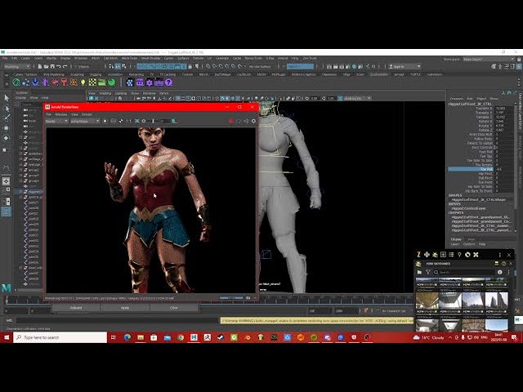The width and height of the screenshot is (523, 392).
Task: Open the Zoo Tools menu
Action: (x=310, y=58)
